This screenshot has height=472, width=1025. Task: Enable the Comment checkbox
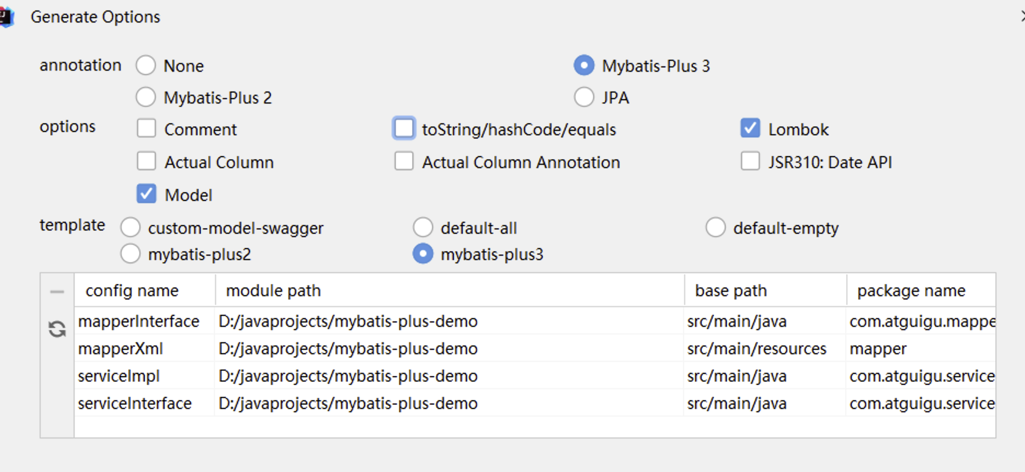coord(146,128)
